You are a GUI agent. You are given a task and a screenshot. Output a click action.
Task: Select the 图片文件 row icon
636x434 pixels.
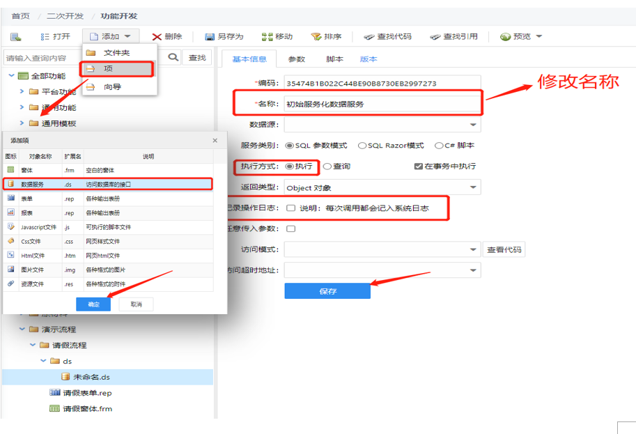point(11,269)
